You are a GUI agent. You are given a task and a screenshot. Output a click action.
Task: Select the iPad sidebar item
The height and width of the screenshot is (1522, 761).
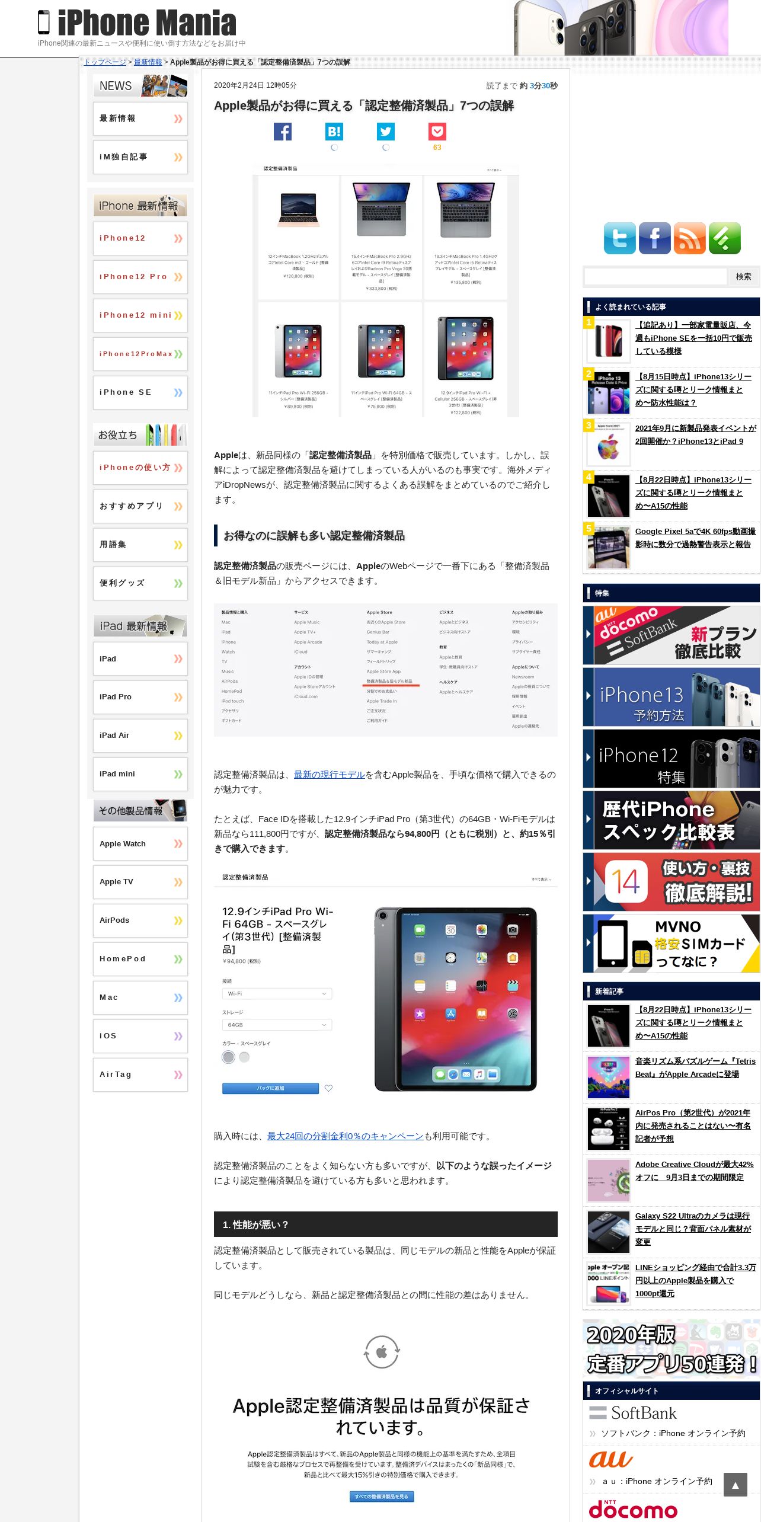tap(140, 658)
